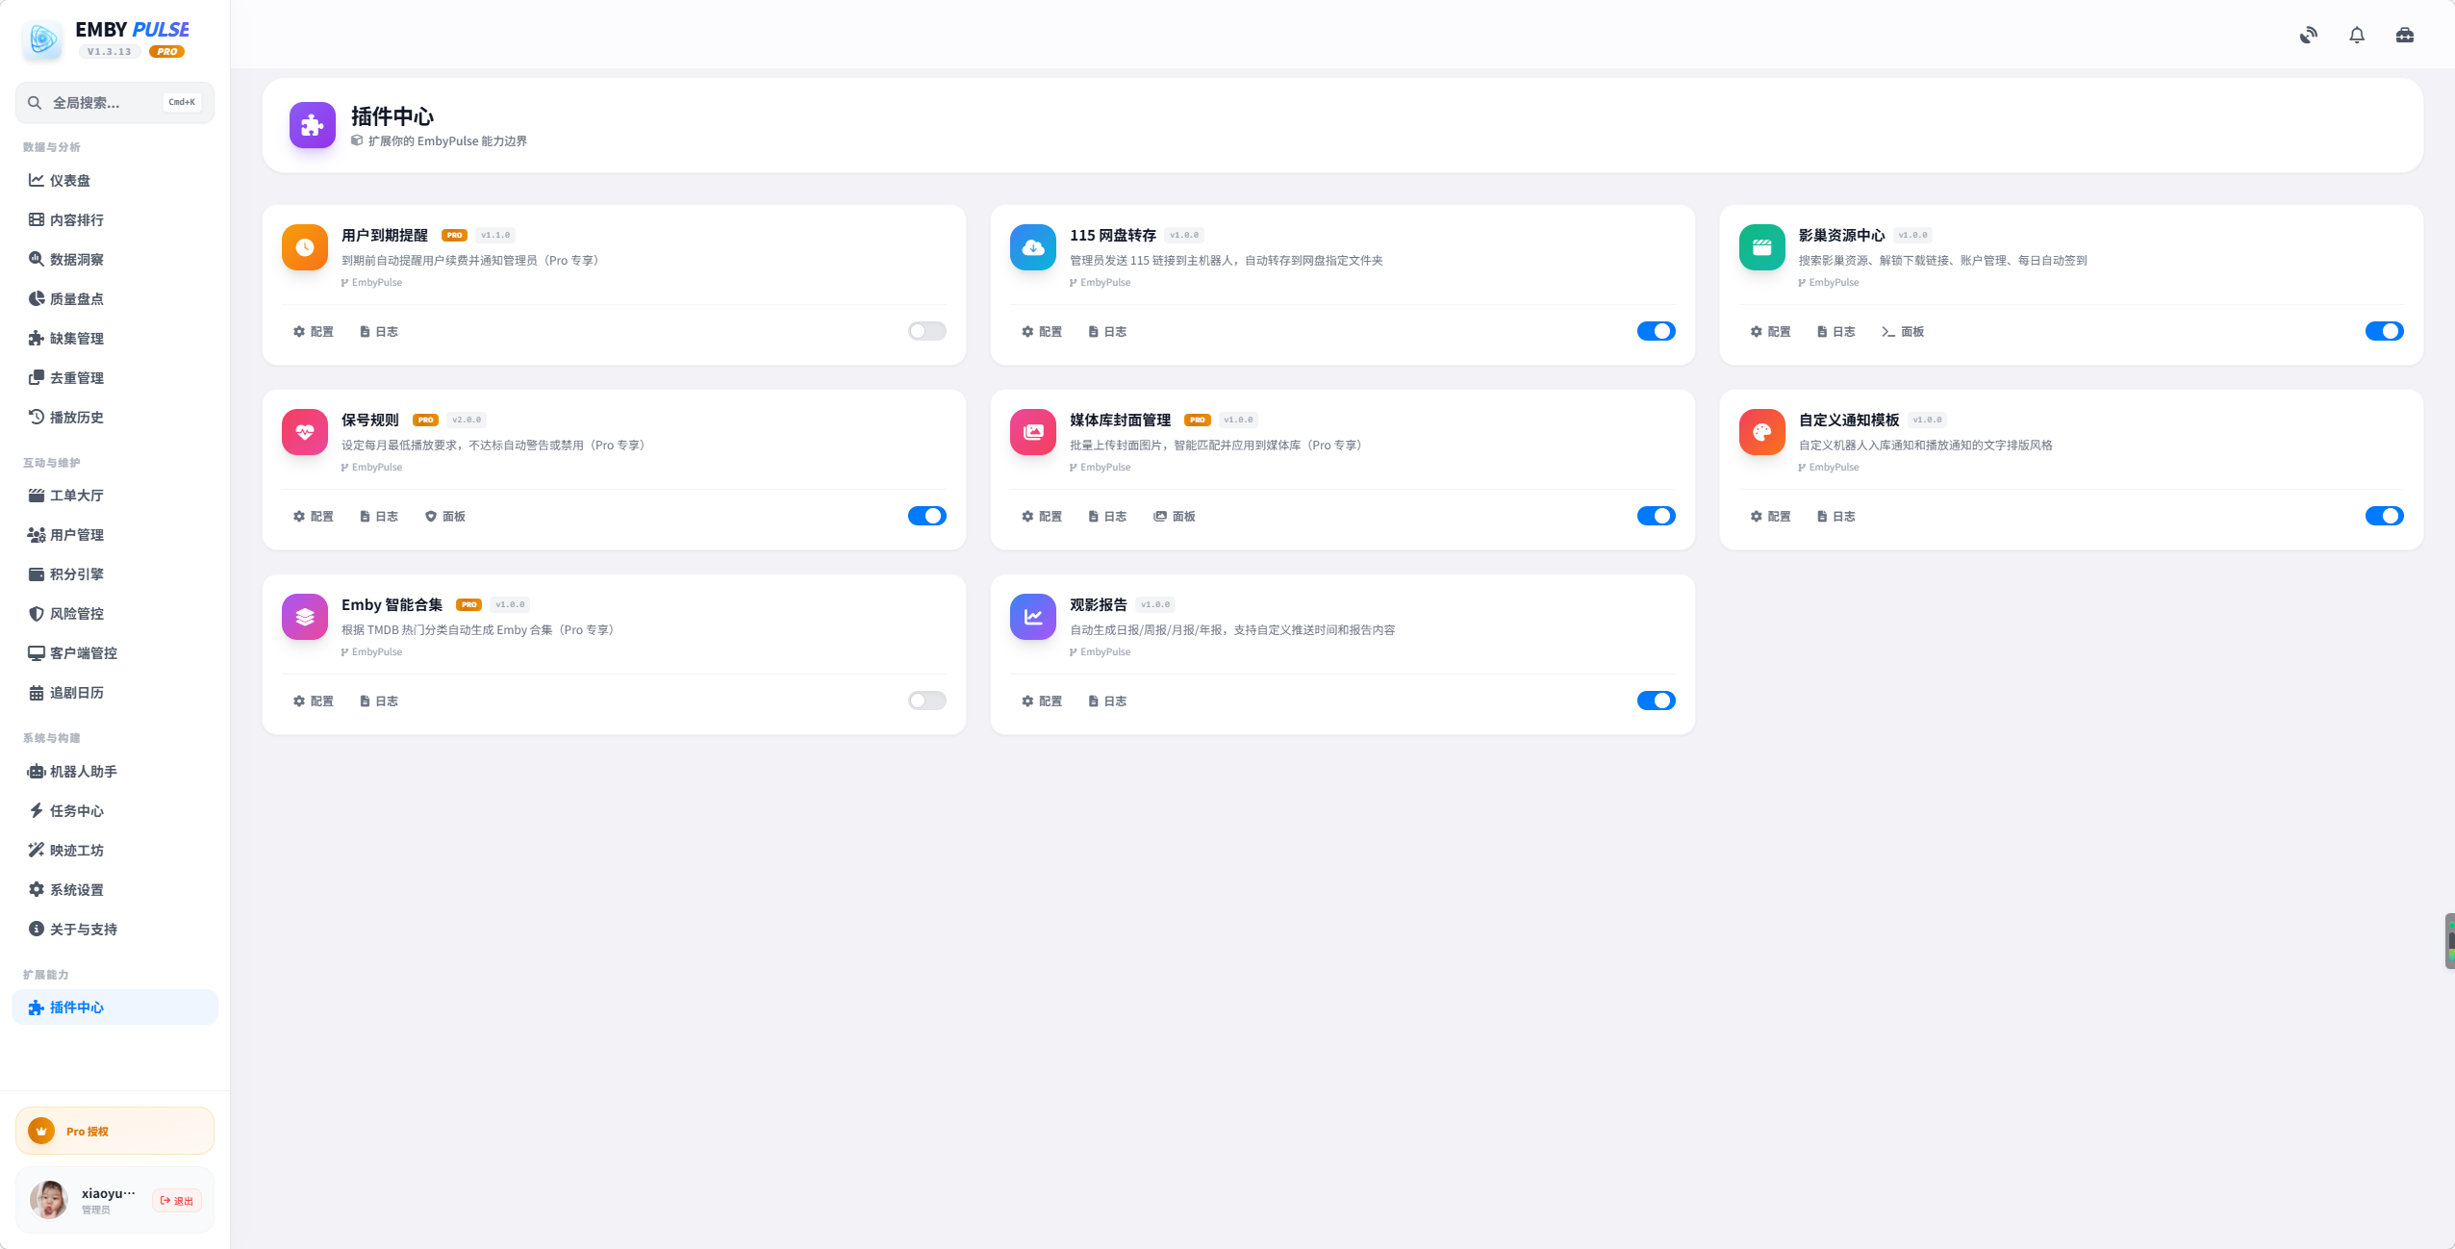Click the satellite dish icon in header

pos(2308,36)
